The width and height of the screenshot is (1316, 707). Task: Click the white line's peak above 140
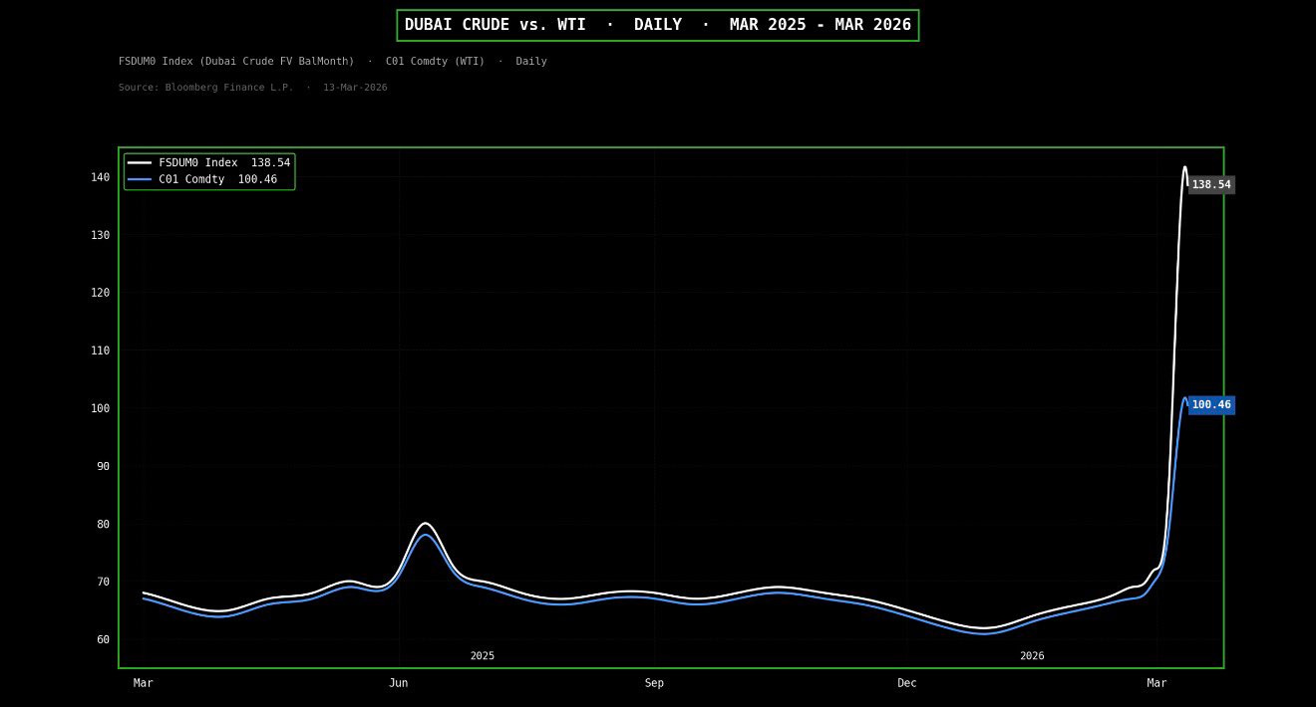1184,167
